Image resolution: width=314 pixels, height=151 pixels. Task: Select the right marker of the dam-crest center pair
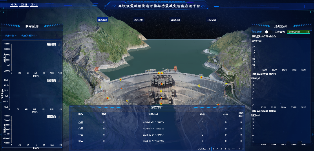(x=162, y=74)
